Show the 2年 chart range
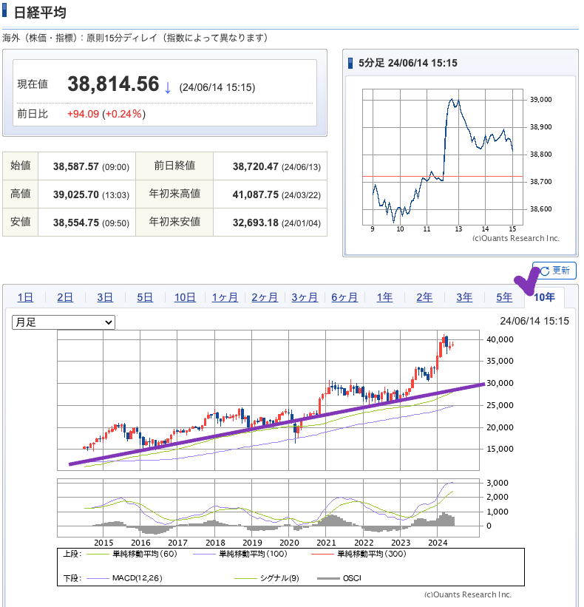Viewport: 584px width, 607px height. 424,297
